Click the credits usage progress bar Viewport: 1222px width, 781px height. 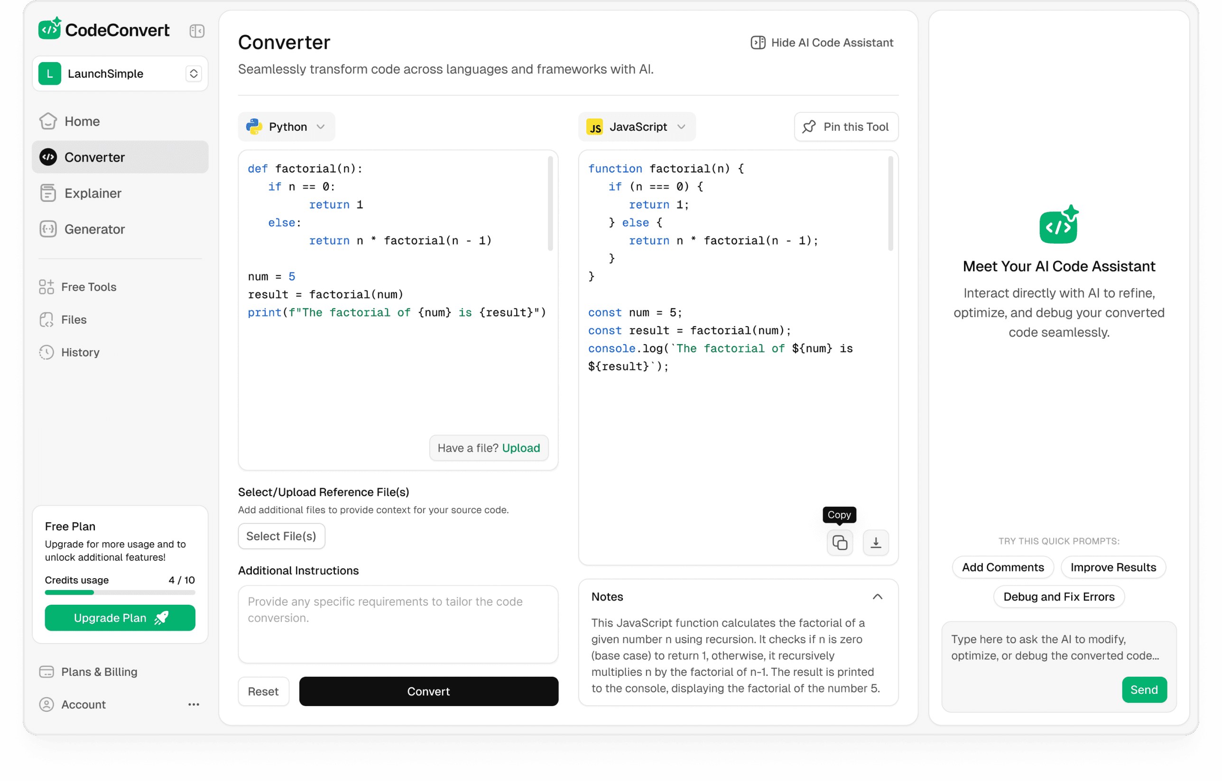(120, 592)
